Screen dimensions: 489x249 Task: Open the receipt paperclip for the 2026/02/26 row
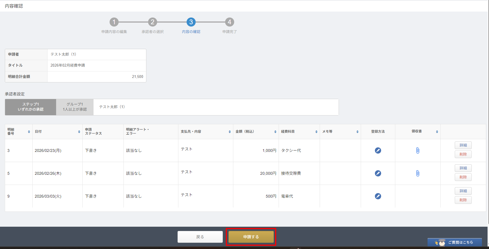pos(417,173)
